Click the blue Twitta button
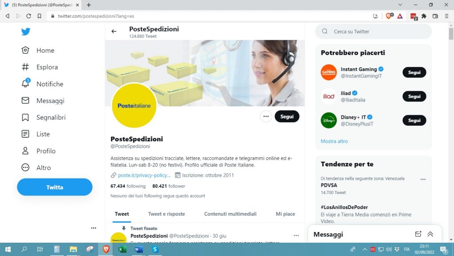Screen dimensions: 454x256 point(55,187)
